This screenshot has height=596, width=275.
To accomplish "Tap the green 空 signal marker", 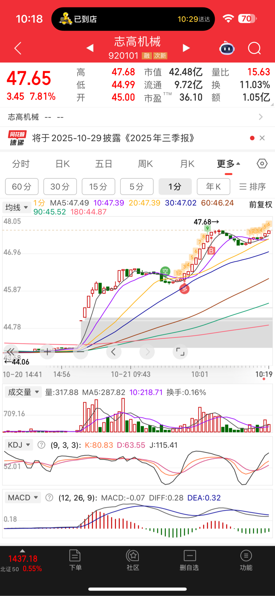I will (x=165, y=271).
